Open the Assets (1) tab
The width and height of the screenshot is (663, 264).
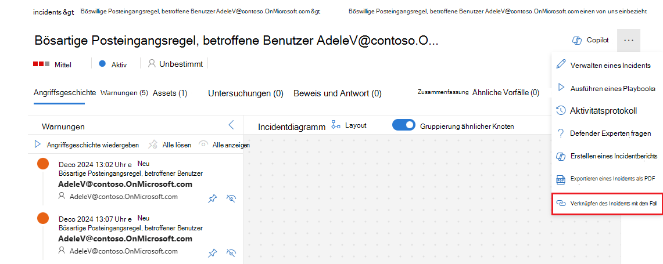(170, 93)
